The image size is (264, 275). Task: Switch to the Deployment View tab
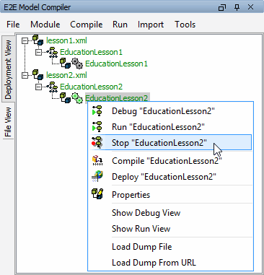point(8,69)
